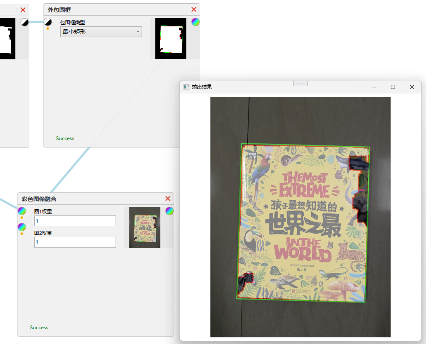Minimize the 输出结果 window
The height and width of the screenshot is (344, 426).
(374, 87)
